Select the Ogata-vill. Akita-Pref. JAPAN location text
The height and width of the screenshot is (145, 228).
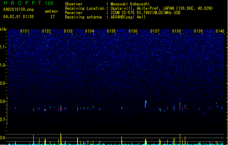click(x=162, y=8)
